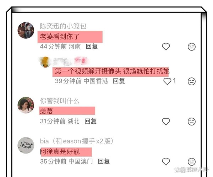Open avatar of user bia
The height and width of the screenshot is (177, 213).
pos(26,145)
